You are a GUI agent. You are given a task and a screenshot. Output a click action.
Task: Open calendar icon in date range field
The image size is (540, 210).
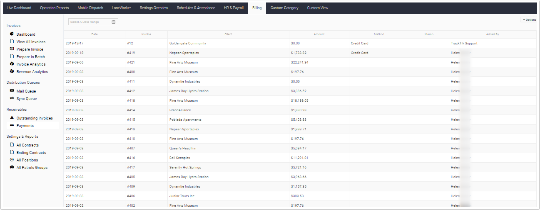(114, 22)
